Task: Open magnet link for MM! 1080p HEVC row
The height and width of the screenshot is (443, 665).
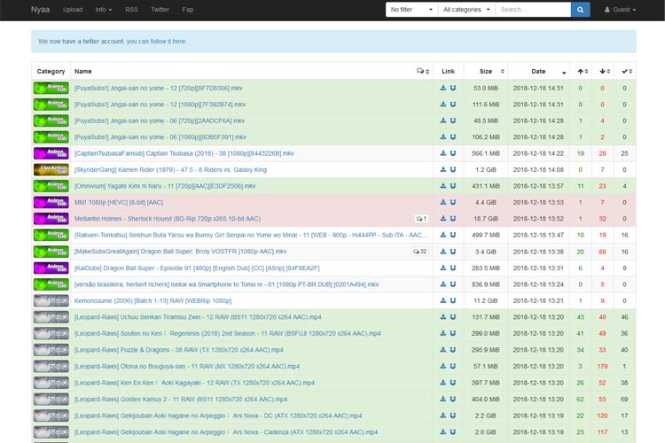Action: pos(453,202)
